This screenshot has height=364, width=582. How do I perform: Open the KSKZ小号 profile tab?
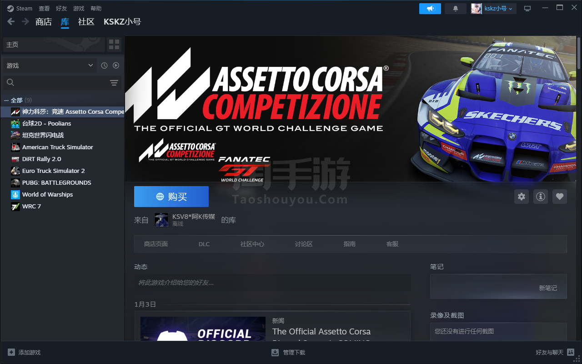(122, 22)
